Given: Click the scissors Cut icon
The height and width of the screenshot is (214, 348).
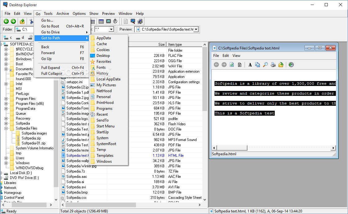Looking at the screenshot, I should [31, 21].
